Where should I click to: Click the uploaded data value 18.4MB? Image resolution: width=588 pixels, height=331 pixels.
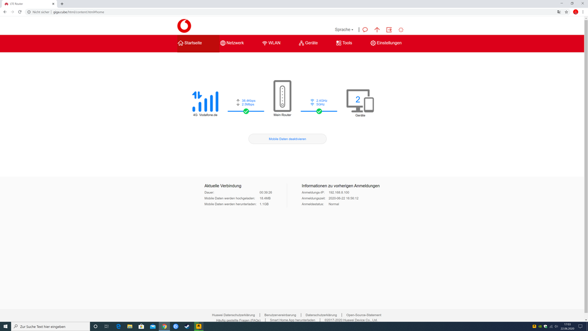coord(265,198)
